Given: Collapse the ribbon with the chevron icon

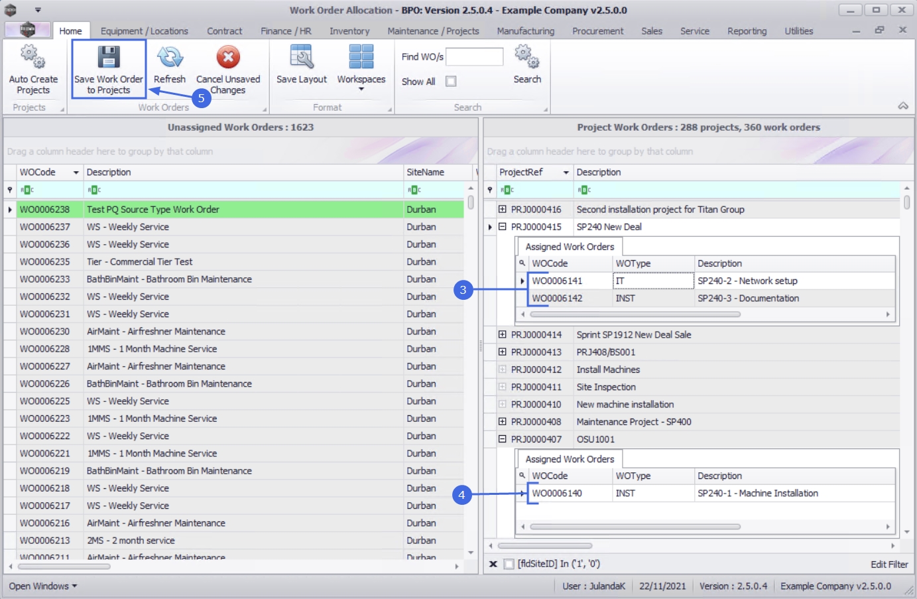Looking at the screenshot, I should click(903, 106).
